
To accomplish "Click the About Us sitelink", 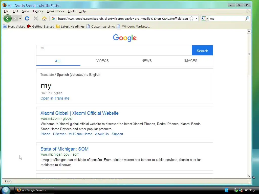I will (x=102, y=134).
